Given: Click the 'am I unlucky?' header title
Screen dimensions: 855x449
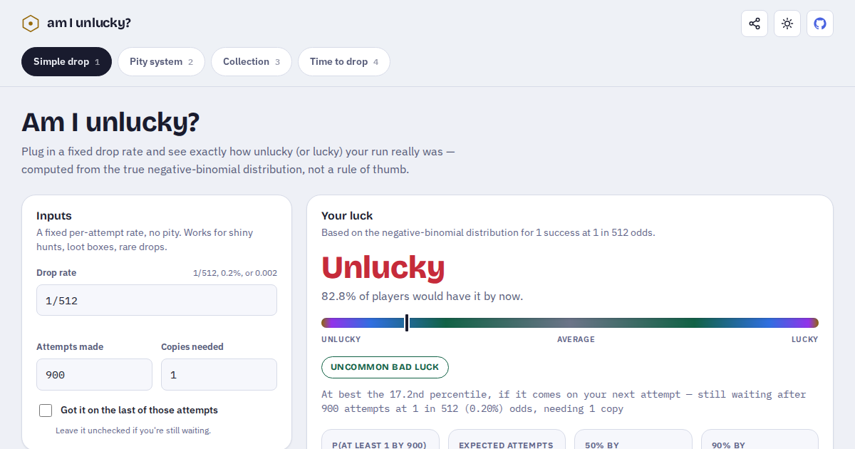Looking at the screenshot, I should [x=89, y=23].
